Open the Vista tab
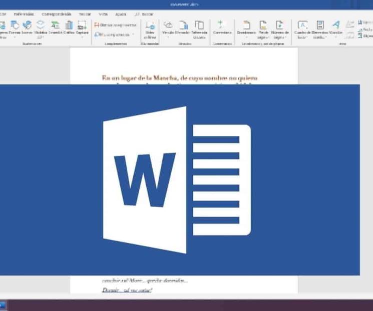Viewport: 373px width, 311px height. (x=103, y=14)
